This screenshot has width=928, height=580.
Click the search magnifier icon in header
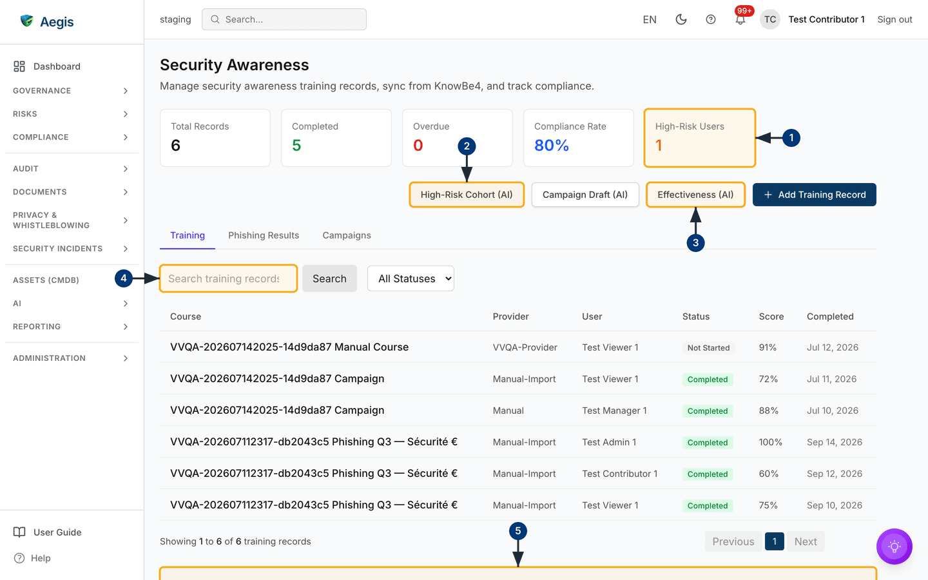(215, 19)
